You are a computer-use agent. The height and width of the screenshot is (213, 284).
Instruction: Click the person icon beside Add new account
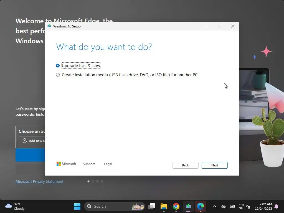pyautogui.click(x=25, y=141)
